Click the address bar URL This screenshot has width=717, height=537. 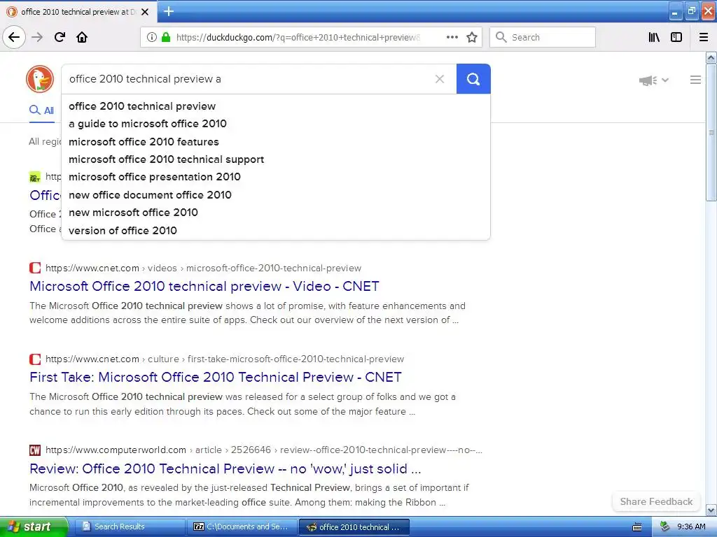pos(297,38)
